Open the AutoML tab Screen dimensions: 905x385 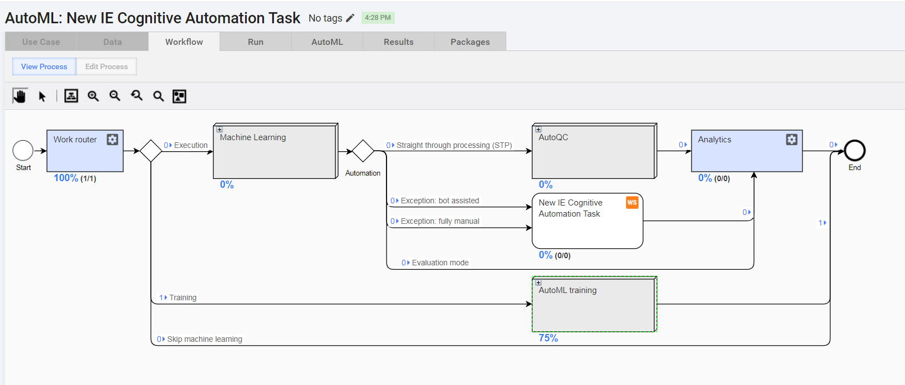327,42
